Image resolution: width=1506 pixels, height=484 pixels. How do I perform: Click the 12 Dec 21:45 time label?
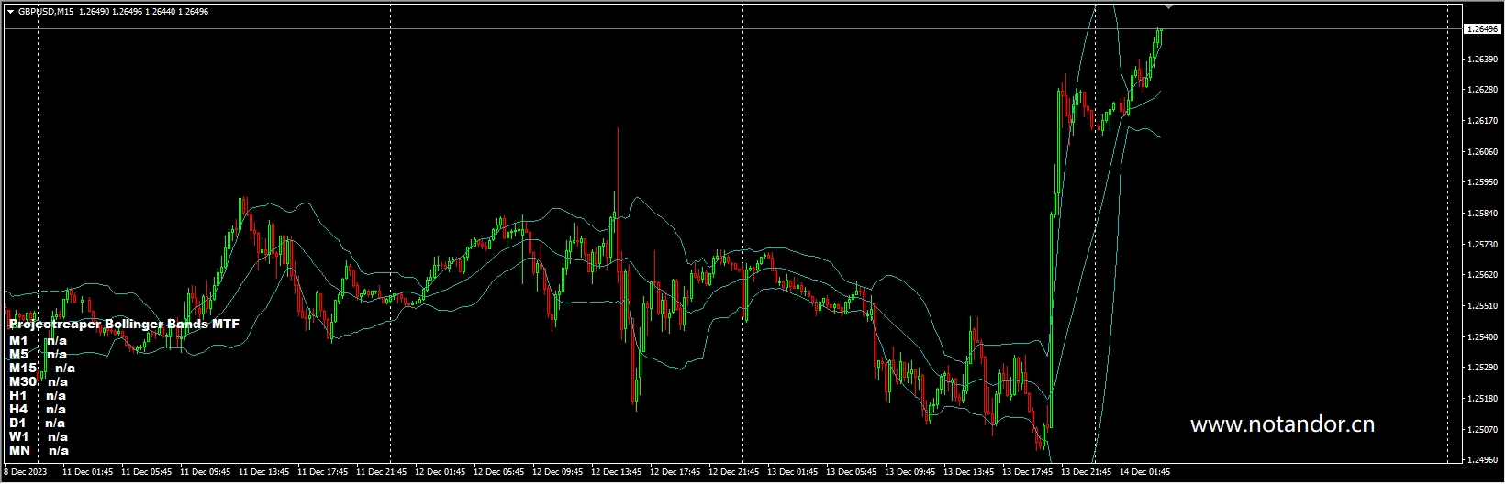[x=734, y=473]
